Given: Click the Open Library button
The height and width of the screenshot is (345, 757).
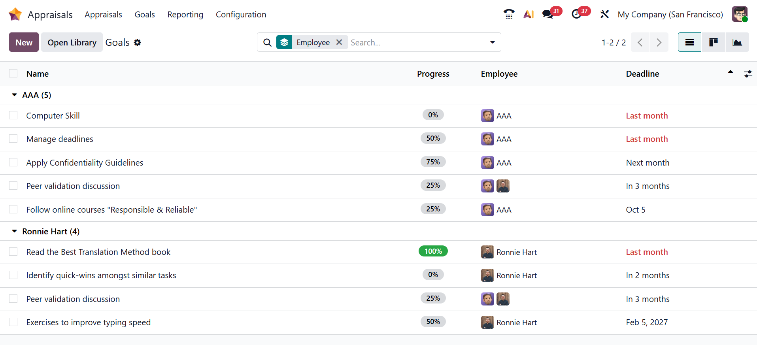Looking at the screenshot, I should (72, 42).
